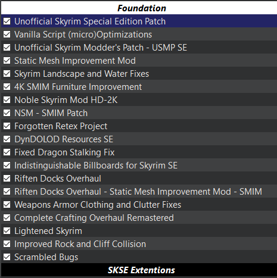The image size is (277, 278).
Task: Select "DynDOLOD Resources SE" mod name
Action: tap(64, 139)
